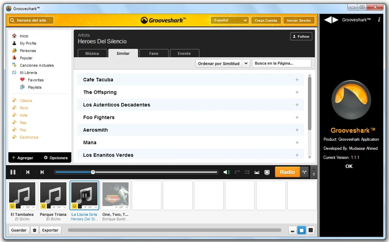Click Guardar to save queue

(x=19, y=230)
